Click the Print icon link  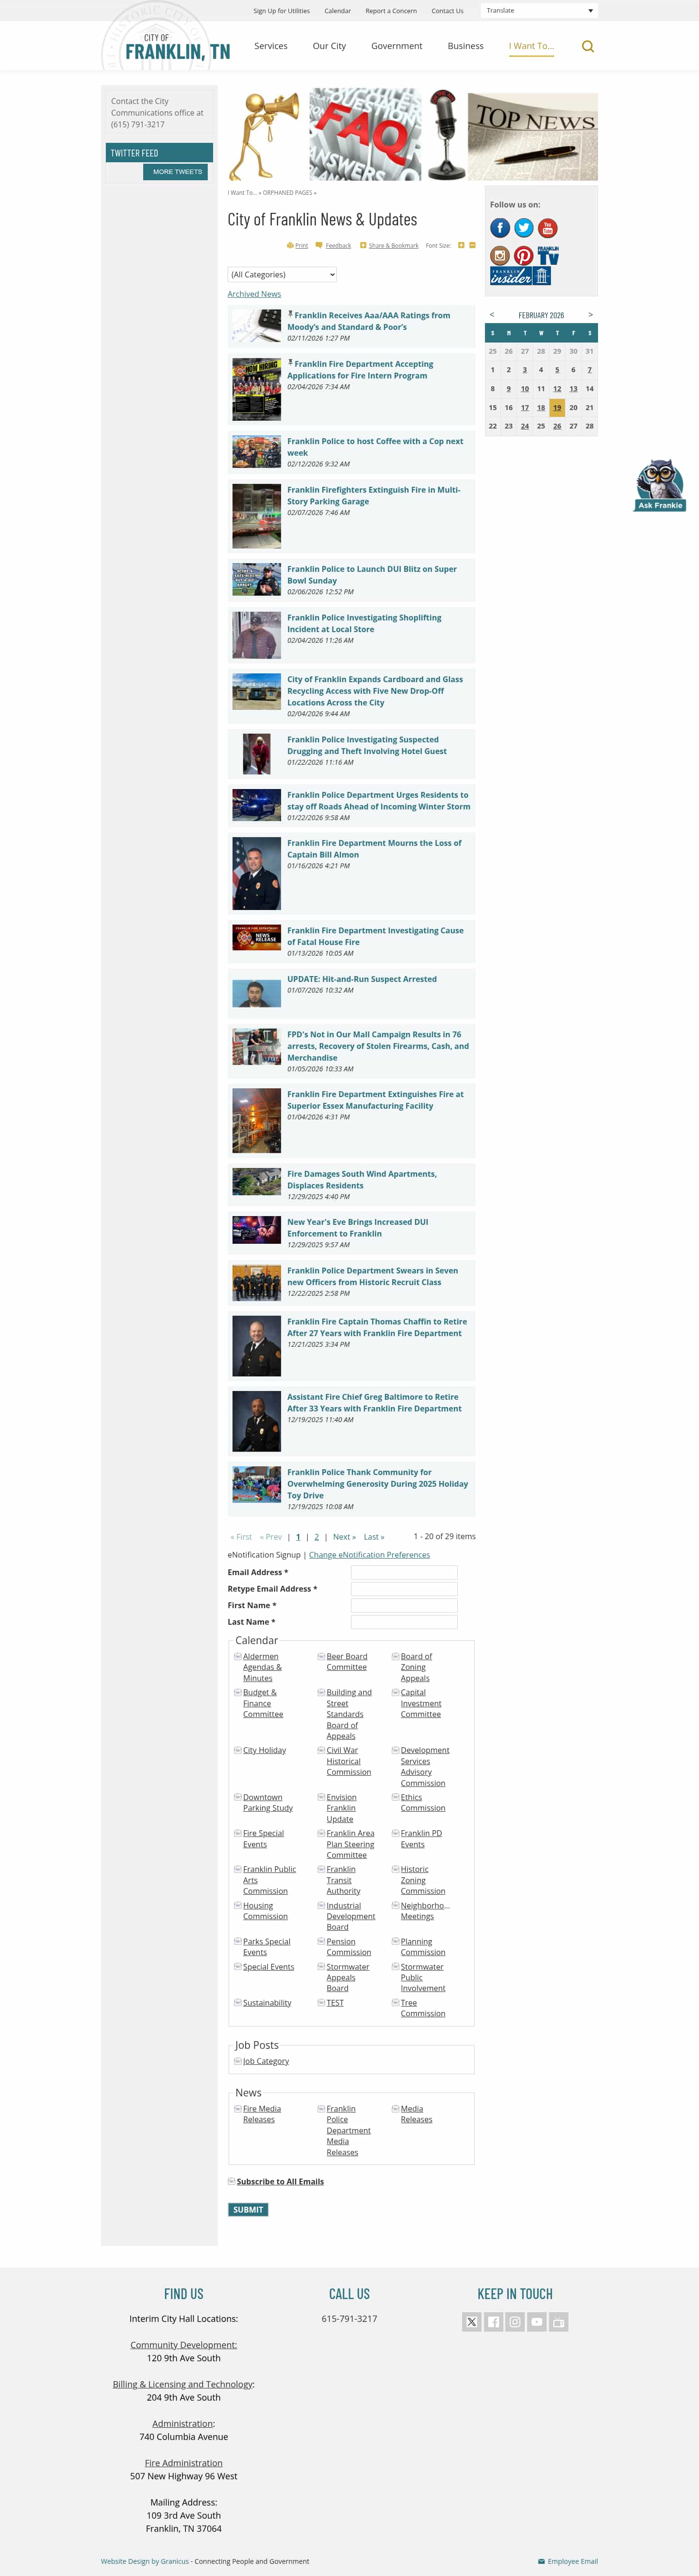(x=298, y=245)
